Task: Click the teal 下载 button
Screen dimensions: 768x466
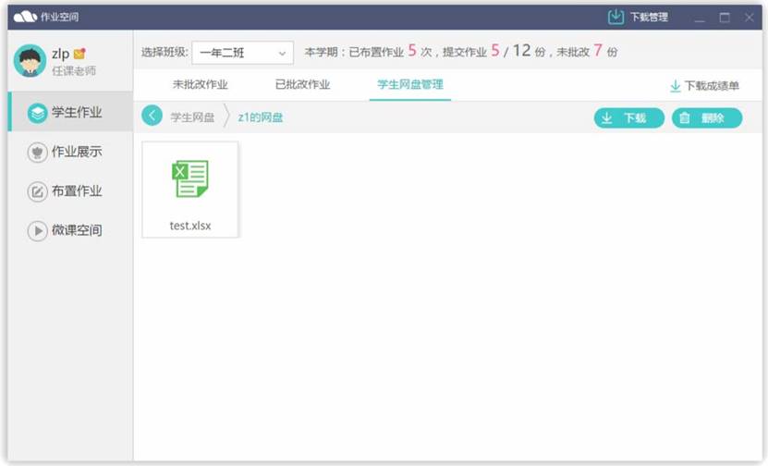Action: click(628, 118)
